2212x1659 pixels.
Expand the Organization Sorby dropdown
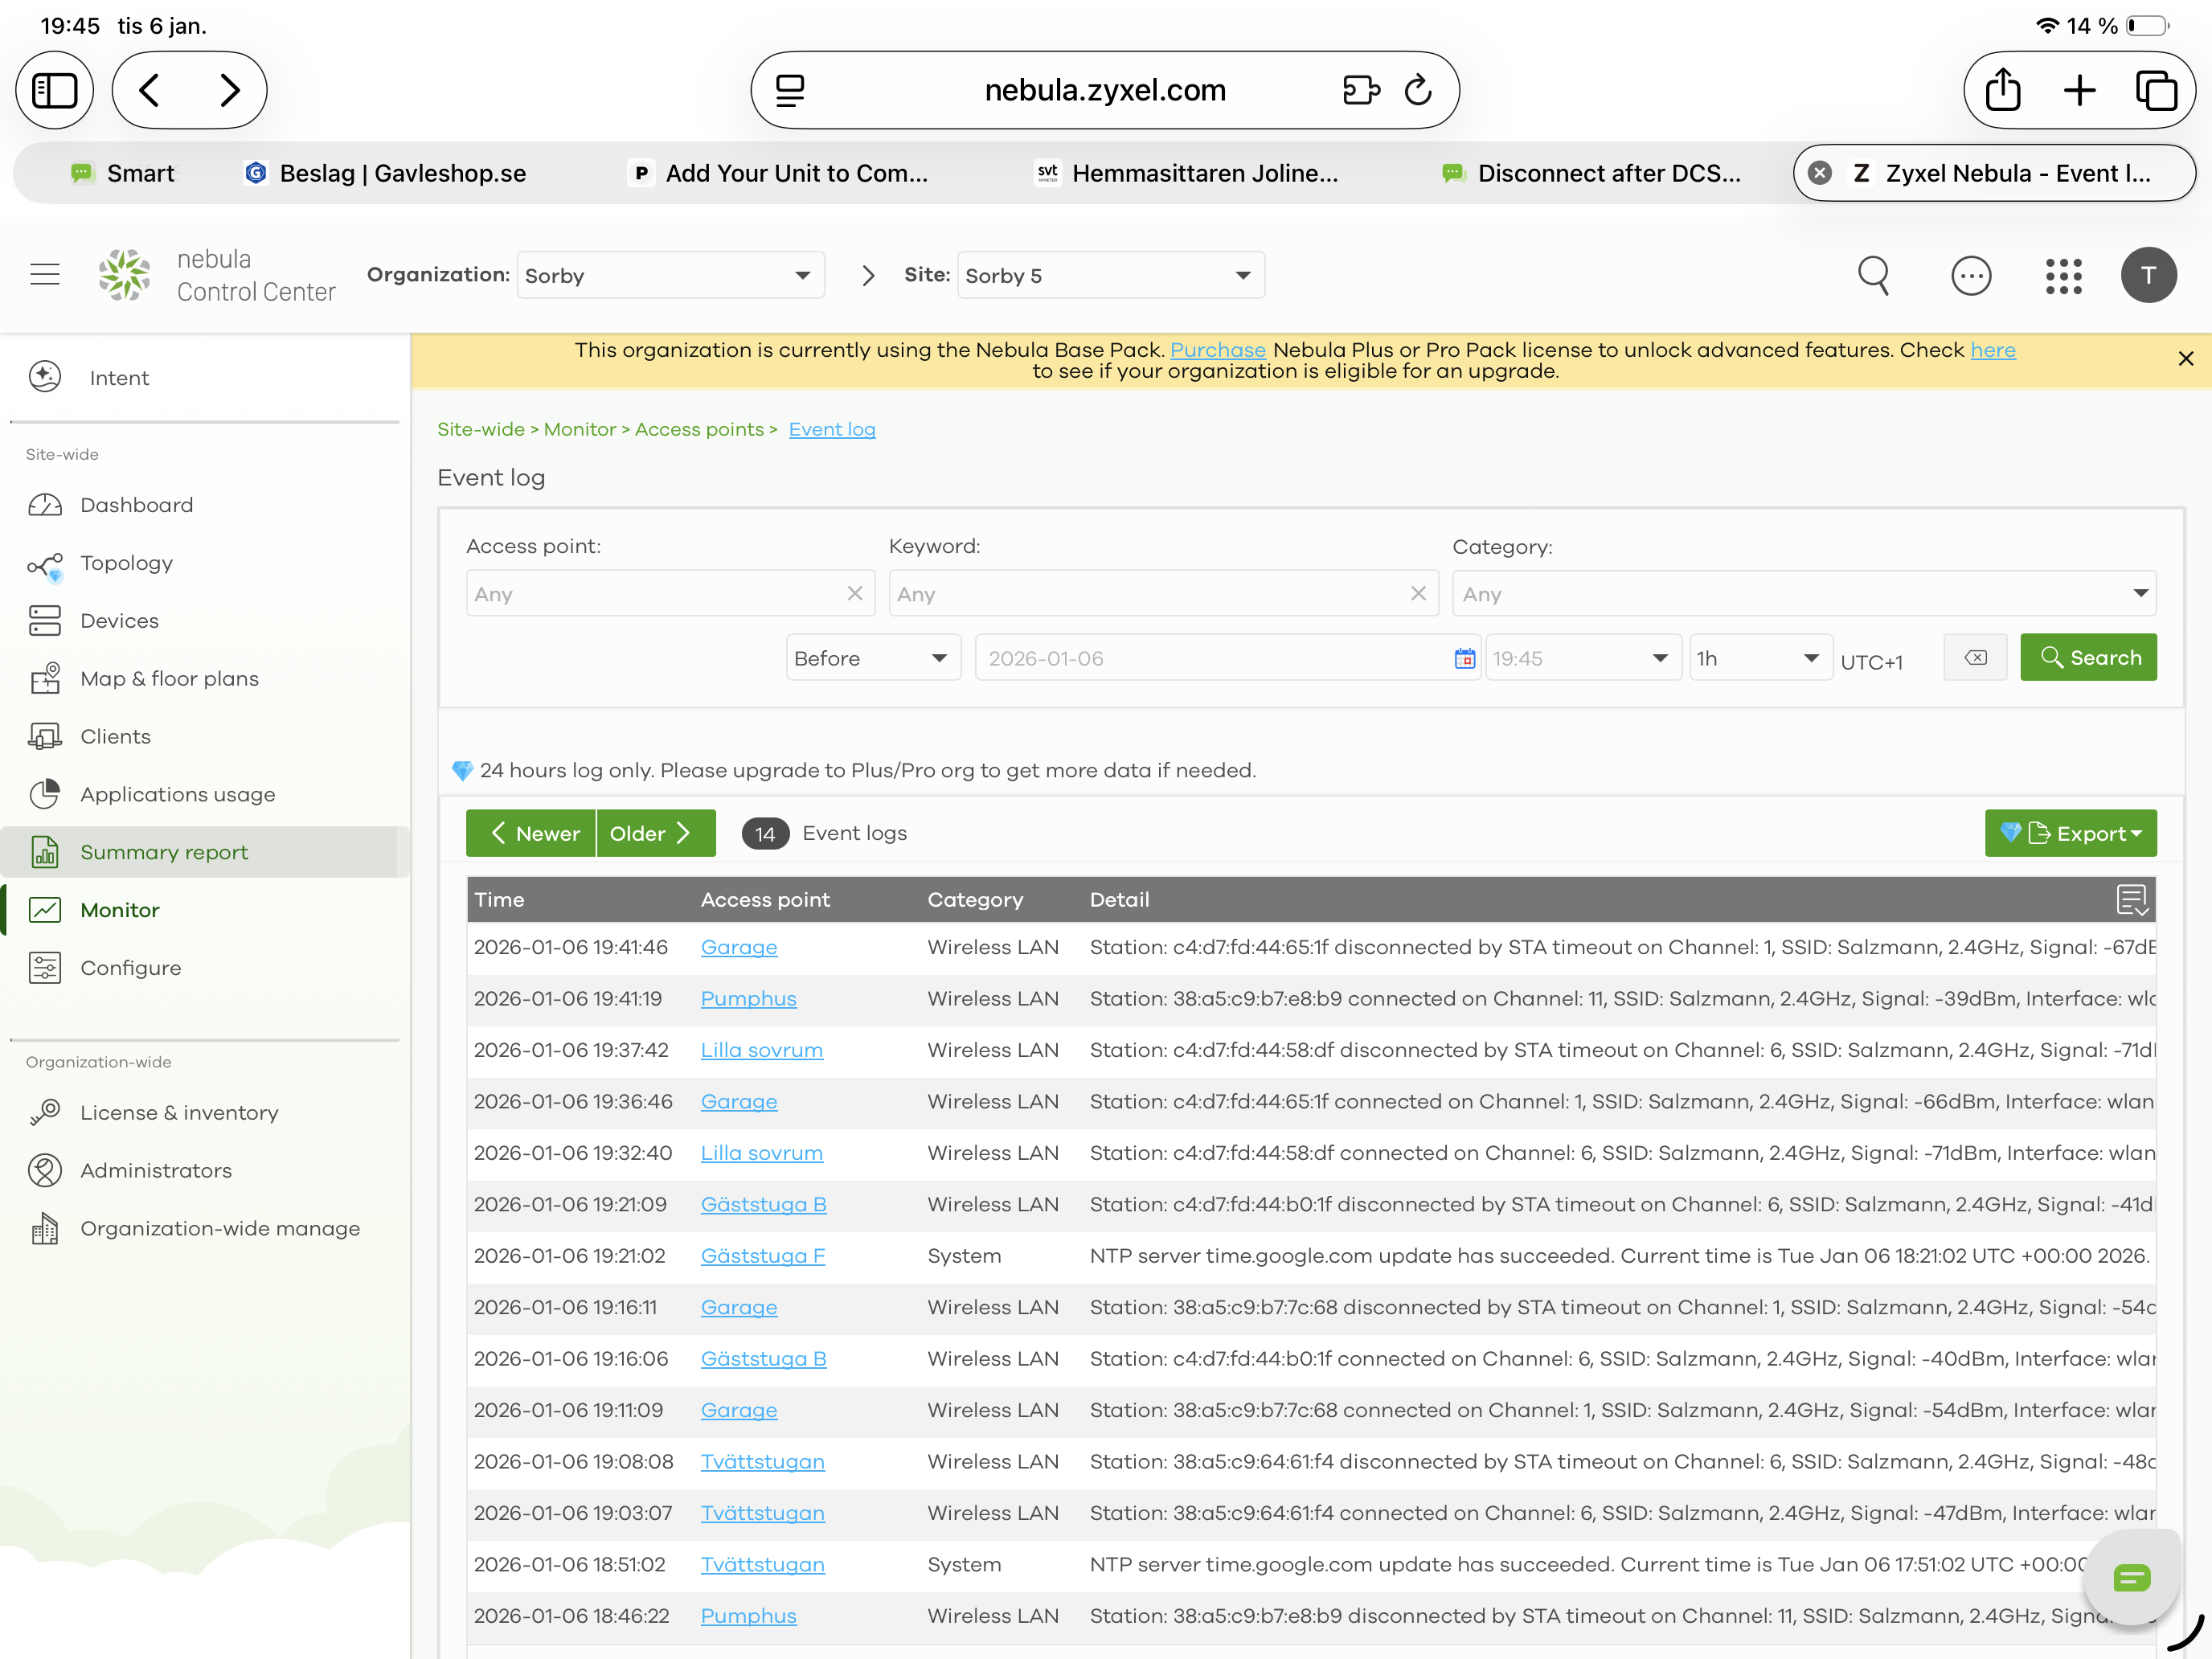click(x=670, y=276)
